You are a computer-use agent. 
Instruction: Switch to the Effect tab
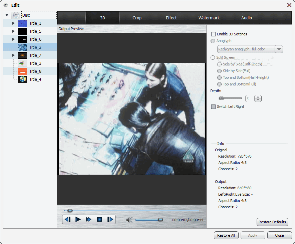(x=171, y=18)
